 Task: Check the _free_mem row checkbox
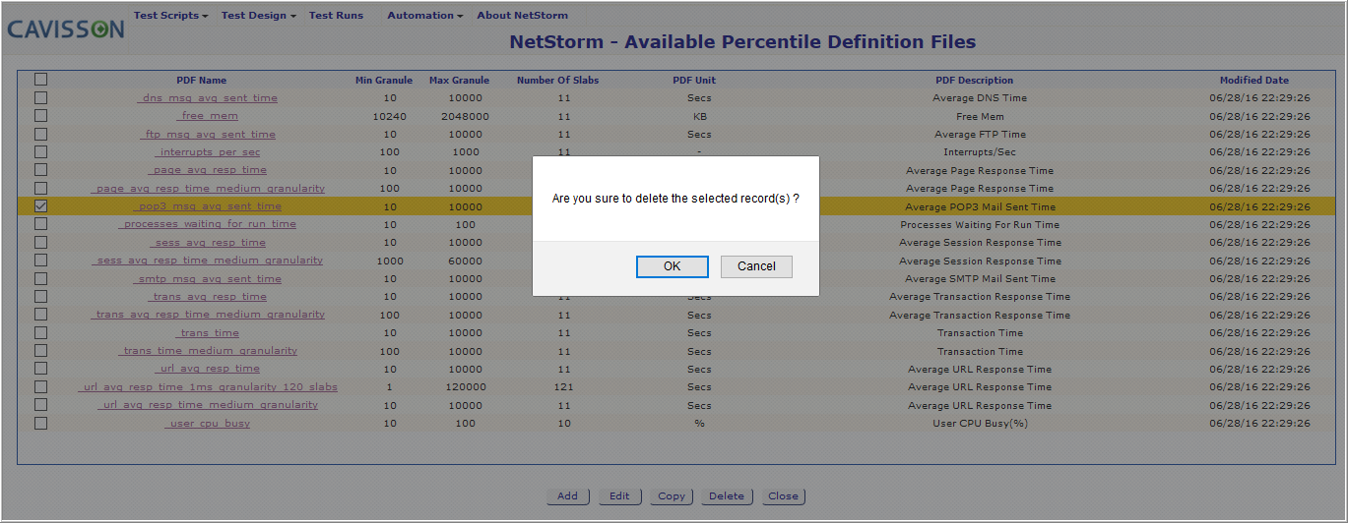[40, 116]
